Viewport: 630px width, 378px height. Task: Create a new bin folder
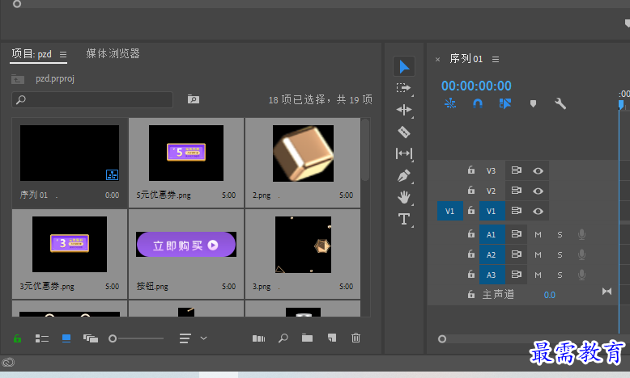308,338
